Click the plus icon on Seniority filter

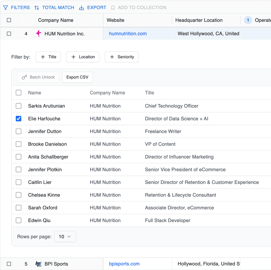(112, 57)
